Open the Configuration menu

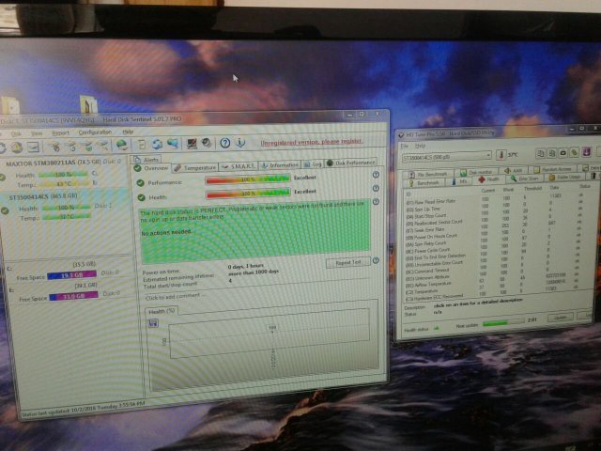(x=94, y=132)
